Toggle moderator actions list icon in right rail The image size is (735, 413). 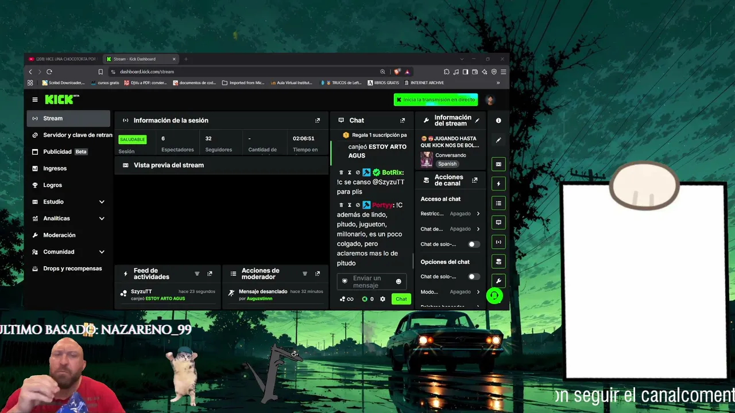coord(498,203)
